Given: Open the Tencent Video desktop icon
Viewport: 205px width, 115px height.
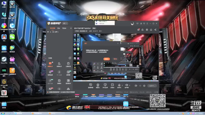Looking at the screenshot, I should pyautogui.click(x=12, y=49).
